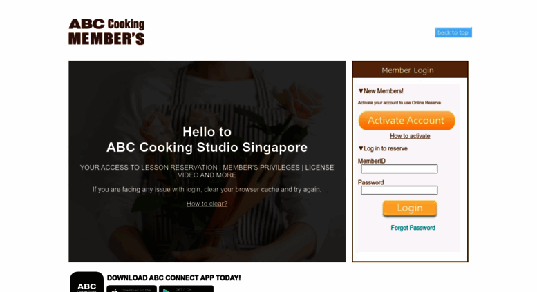The width and height of the screenshot is (537, 292).
Task: Click the triangle beside Log in to reserve
Action: (361, 148)
